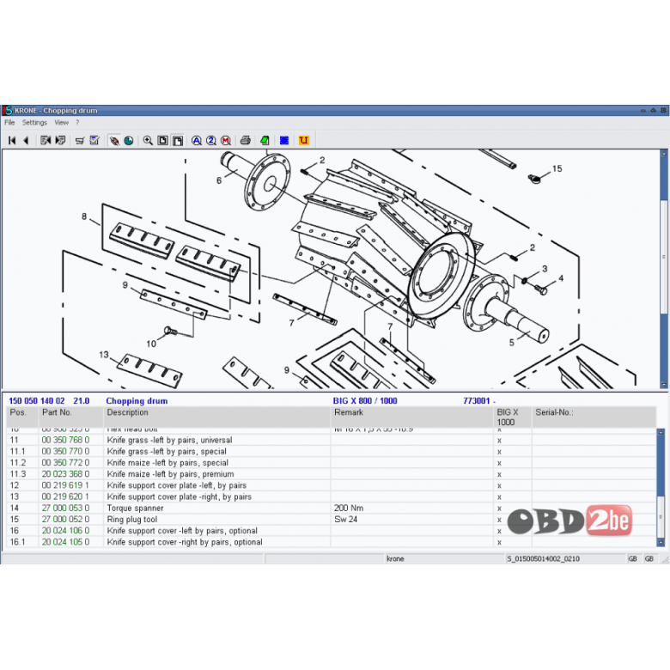This screenshot has width=670, height=670.
Task: Click the search 'M' magnifier icon
Action: coord(226,141)
